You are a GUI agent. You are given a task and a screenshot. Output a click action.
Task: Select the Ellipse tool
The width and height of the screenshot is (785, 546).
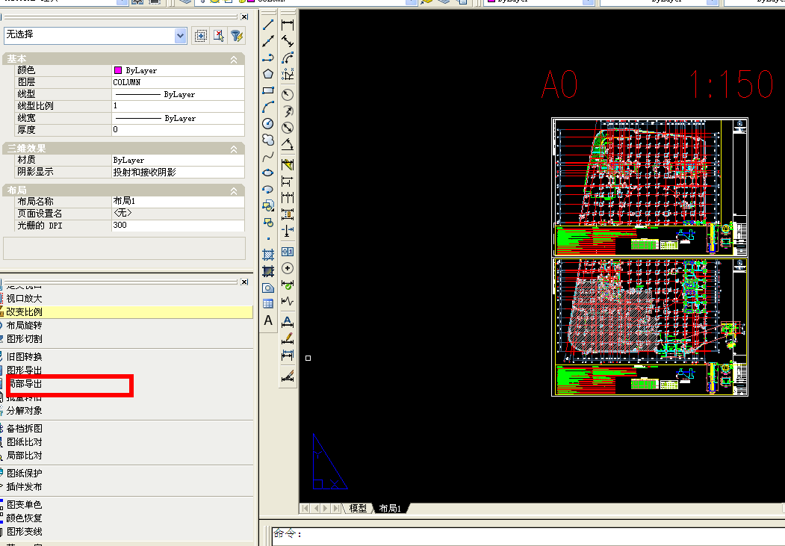click(268, 173)
